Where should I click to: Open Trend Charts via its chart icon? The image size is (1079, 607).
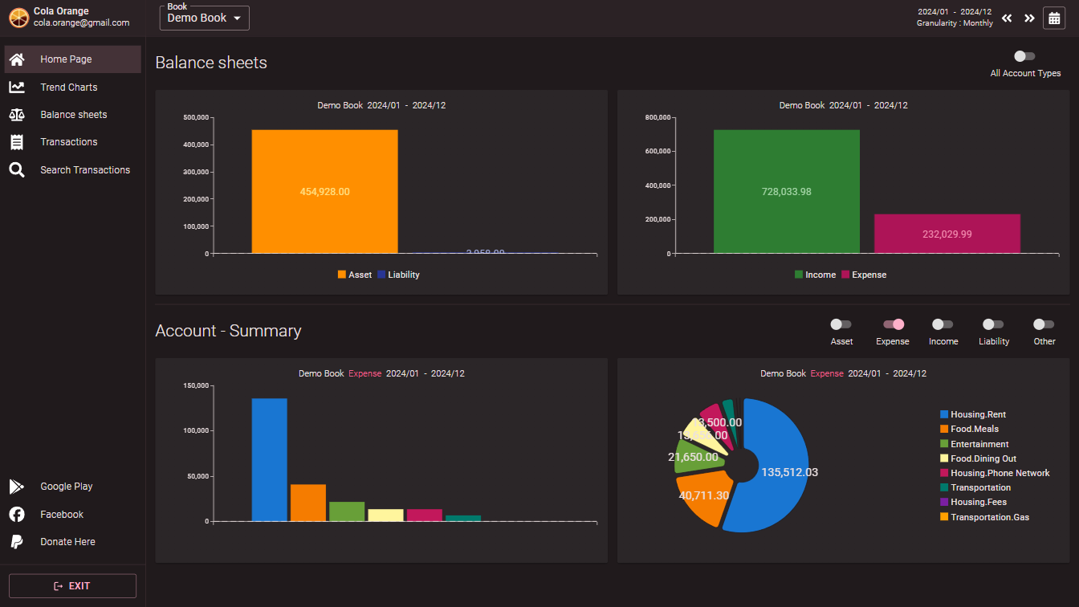[x=17, y=87]
